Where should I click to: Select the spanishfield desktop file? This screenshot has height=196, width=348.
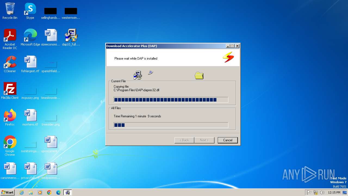51,67
